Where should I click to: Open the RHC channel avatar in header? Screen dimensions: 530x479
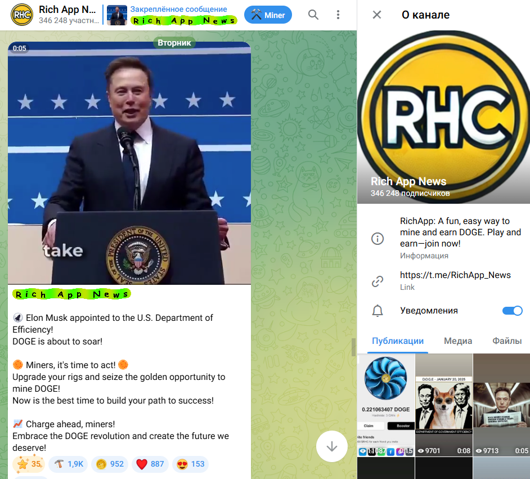coord(22,15)
